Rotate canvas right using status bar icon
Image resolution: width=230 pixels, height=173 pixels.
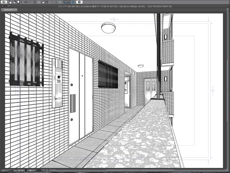click(x=49, y=170)
